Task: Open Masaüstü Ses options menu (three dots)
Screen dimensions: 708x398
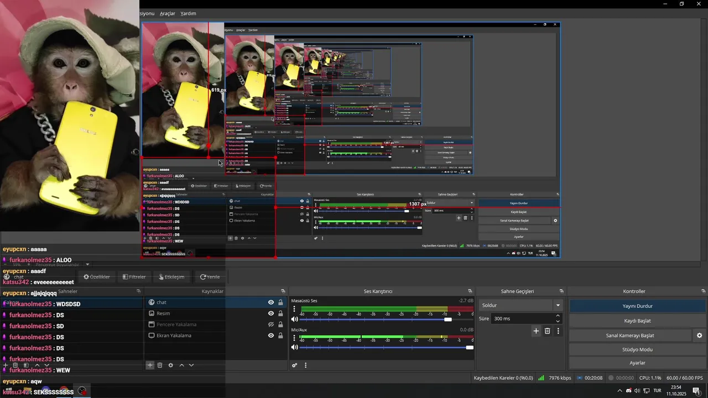Action: click(x=294, y=309)
